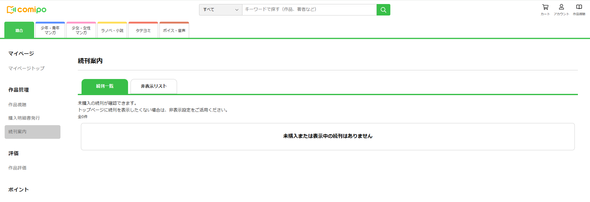Select the ラノベ・小説 tab

click(112, 30)
